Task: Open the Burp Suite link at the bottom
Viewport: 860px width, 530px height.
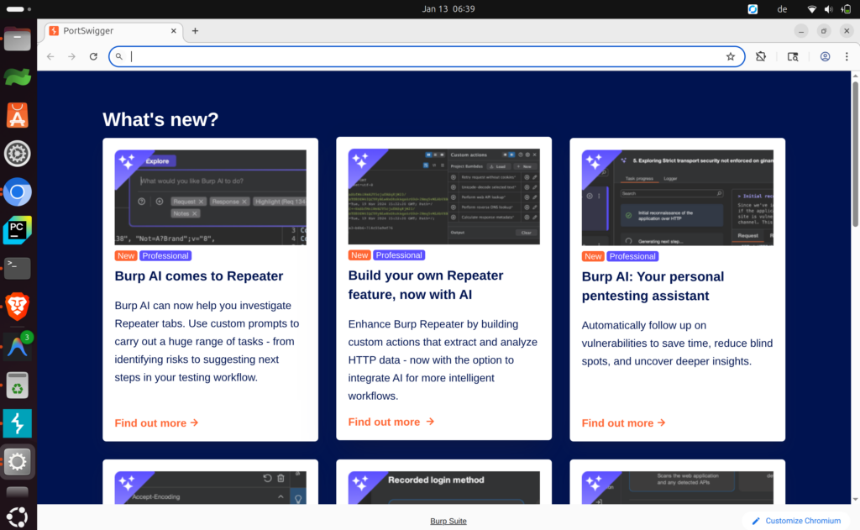Action: pos(448,521)
